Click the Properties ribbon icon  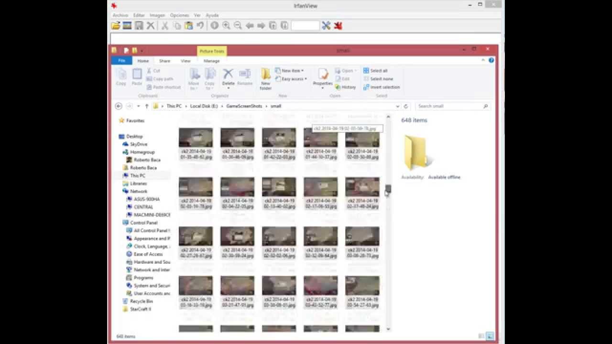click(323, 77)
